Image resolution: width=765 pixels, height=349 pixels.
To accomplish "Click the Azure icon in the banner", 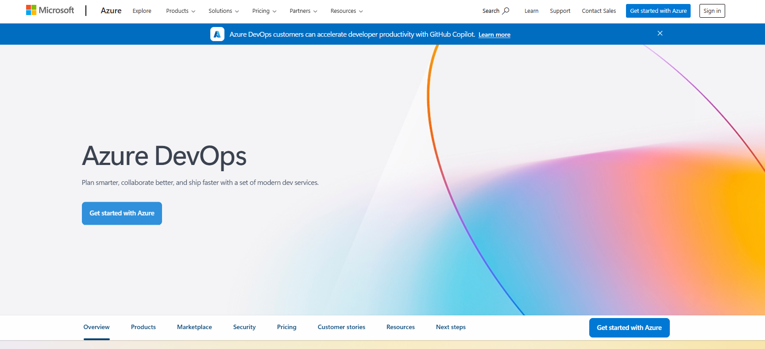I will [217, 34].
